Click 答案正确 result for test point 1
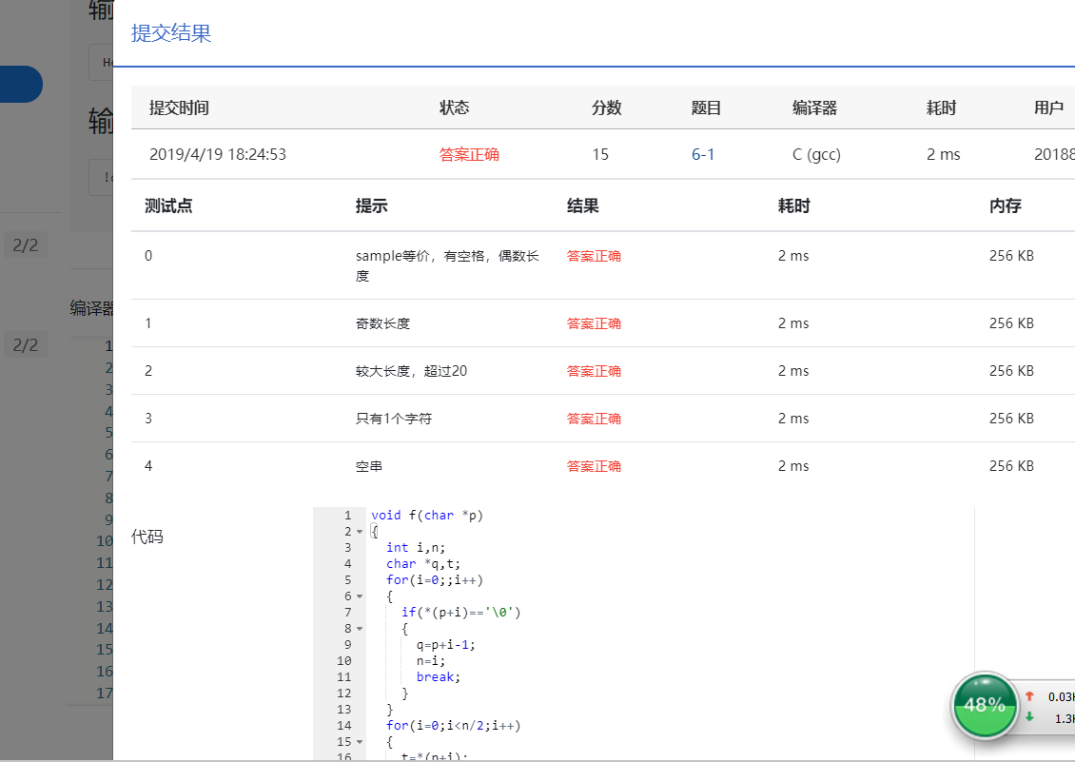This screenshot has height=762, width=1075. (x=594, y=323)
